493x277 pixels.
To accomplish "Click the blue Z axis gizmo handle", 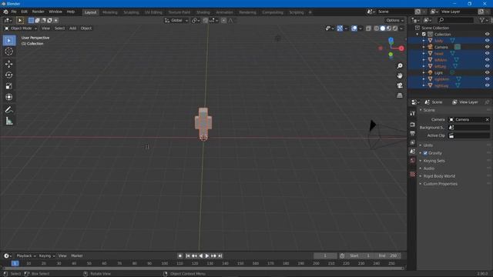I will click(x=391, y=40).
